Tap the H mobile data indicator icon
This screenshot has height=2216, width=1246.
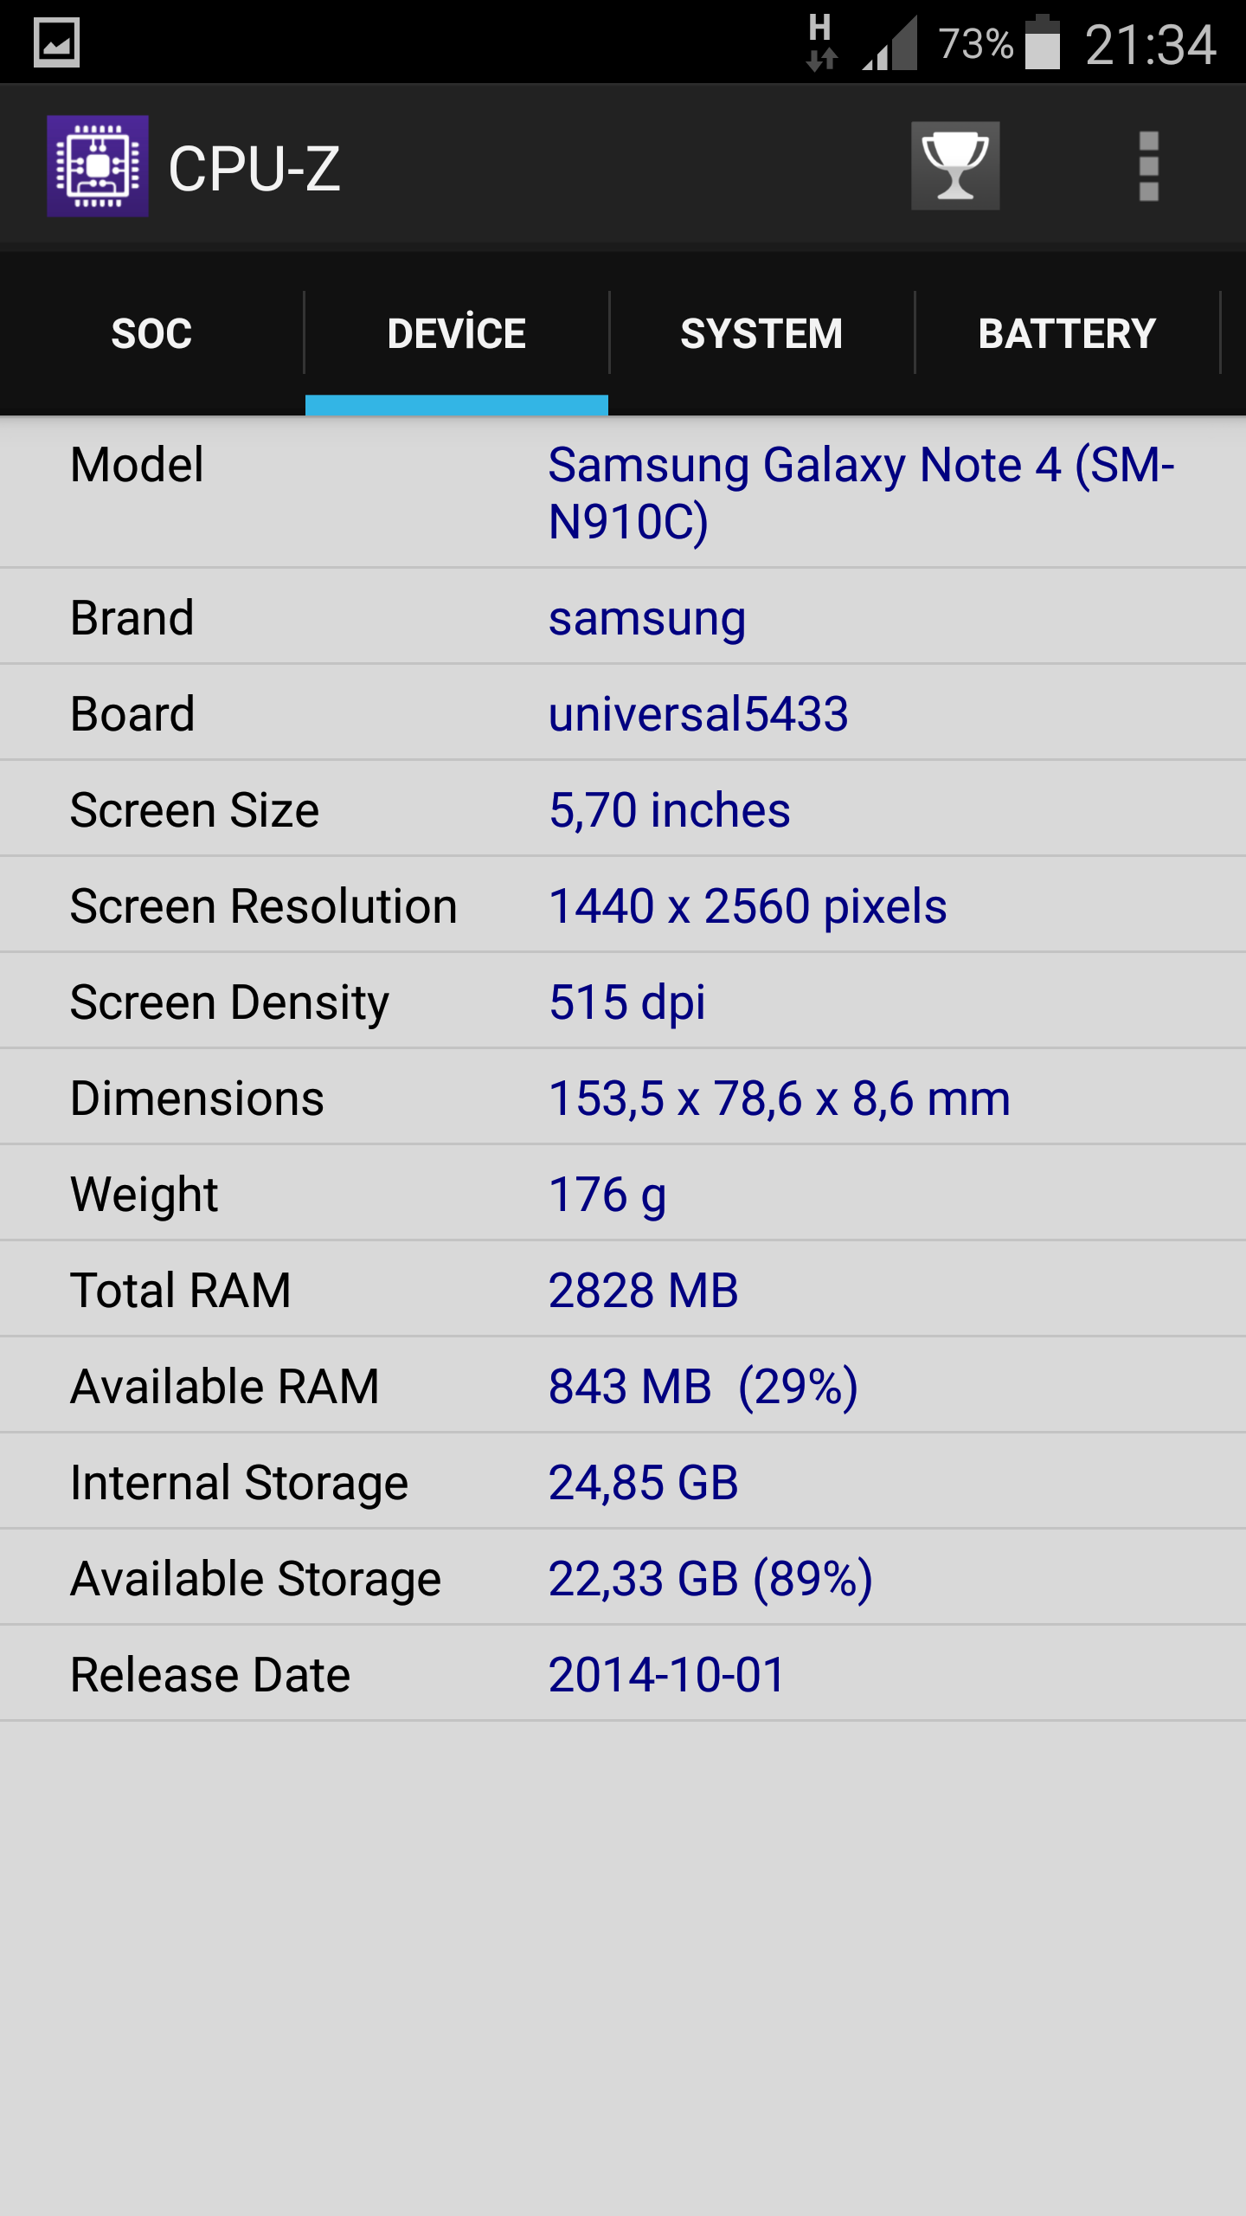[x=820, y=42]
